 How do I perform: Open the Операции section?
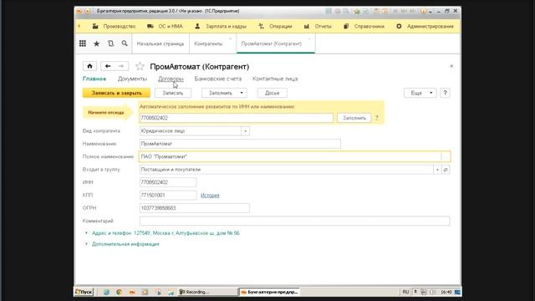coord(275,26)
